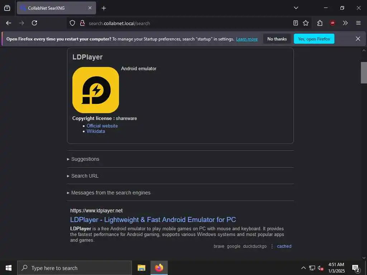Reload the current page
The width and height of the screenshot is (367, 275).
(34, 23)
